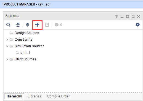143x101 pixels.
Task: Select the sim_1 simulation set
Action: click(25, 53)
